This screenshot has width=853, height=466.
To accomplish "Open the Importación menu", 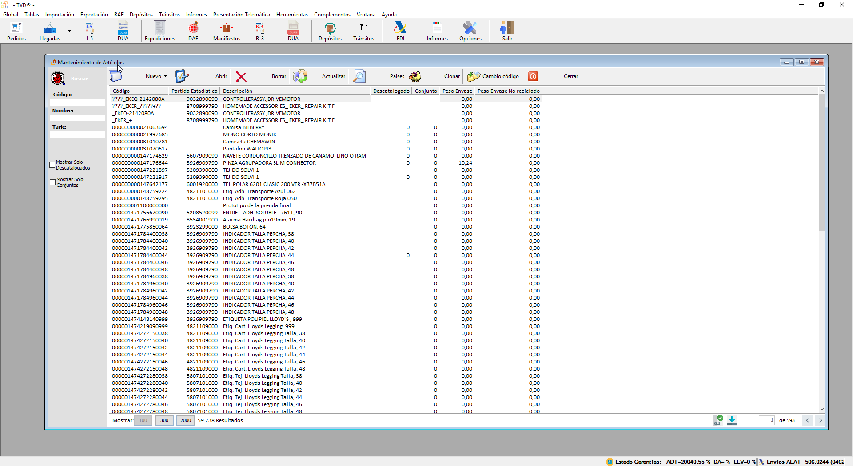I will click(60, 15).
